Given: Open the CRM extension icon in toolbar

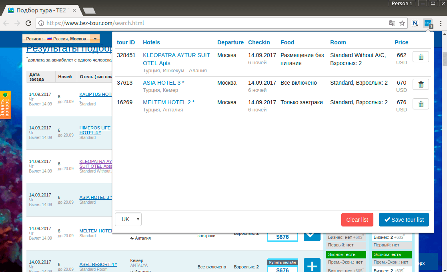Looking at the screenshot, I should tap(428, 23).
